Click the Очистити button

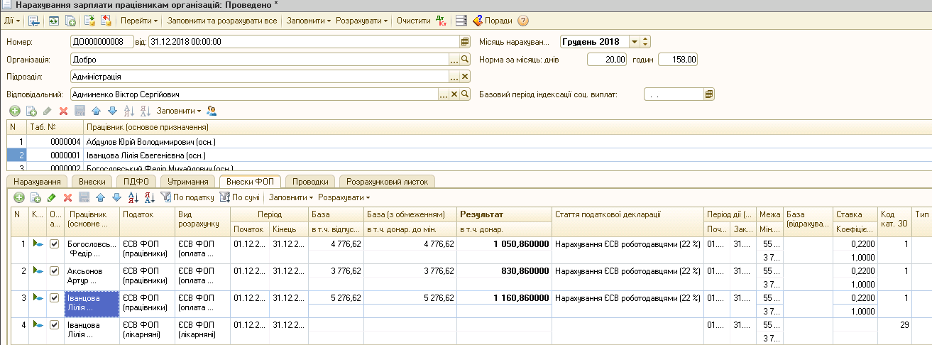click(414, 21)
